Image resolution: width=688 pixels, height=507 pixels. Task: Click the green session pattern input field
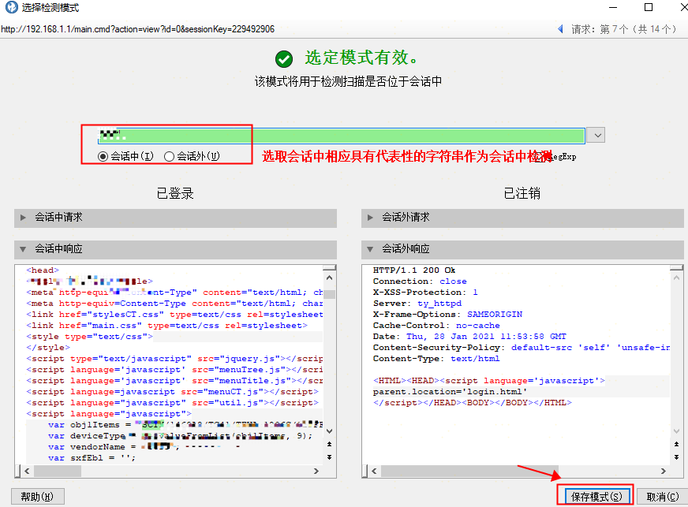(341, 136)
